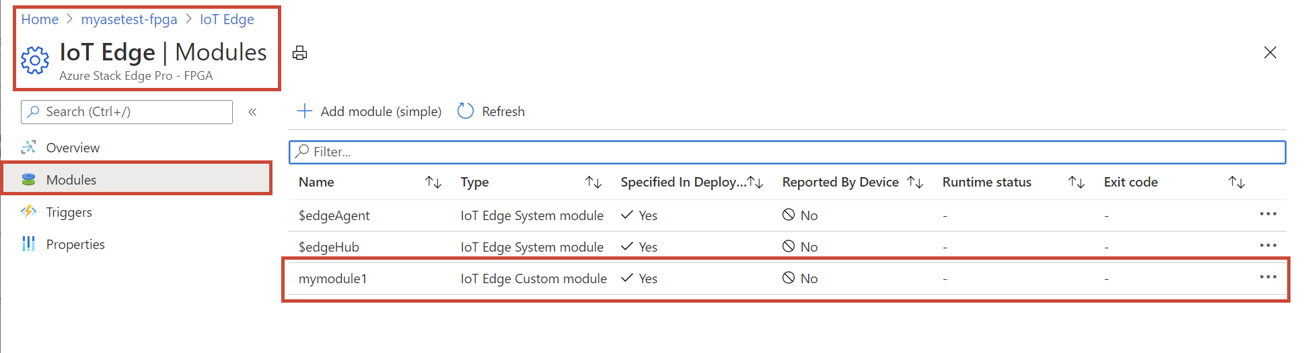Open the ellipsis menu for mymodule1
This screenshot has height=353, width=1306.
(x=1268, y=277)
